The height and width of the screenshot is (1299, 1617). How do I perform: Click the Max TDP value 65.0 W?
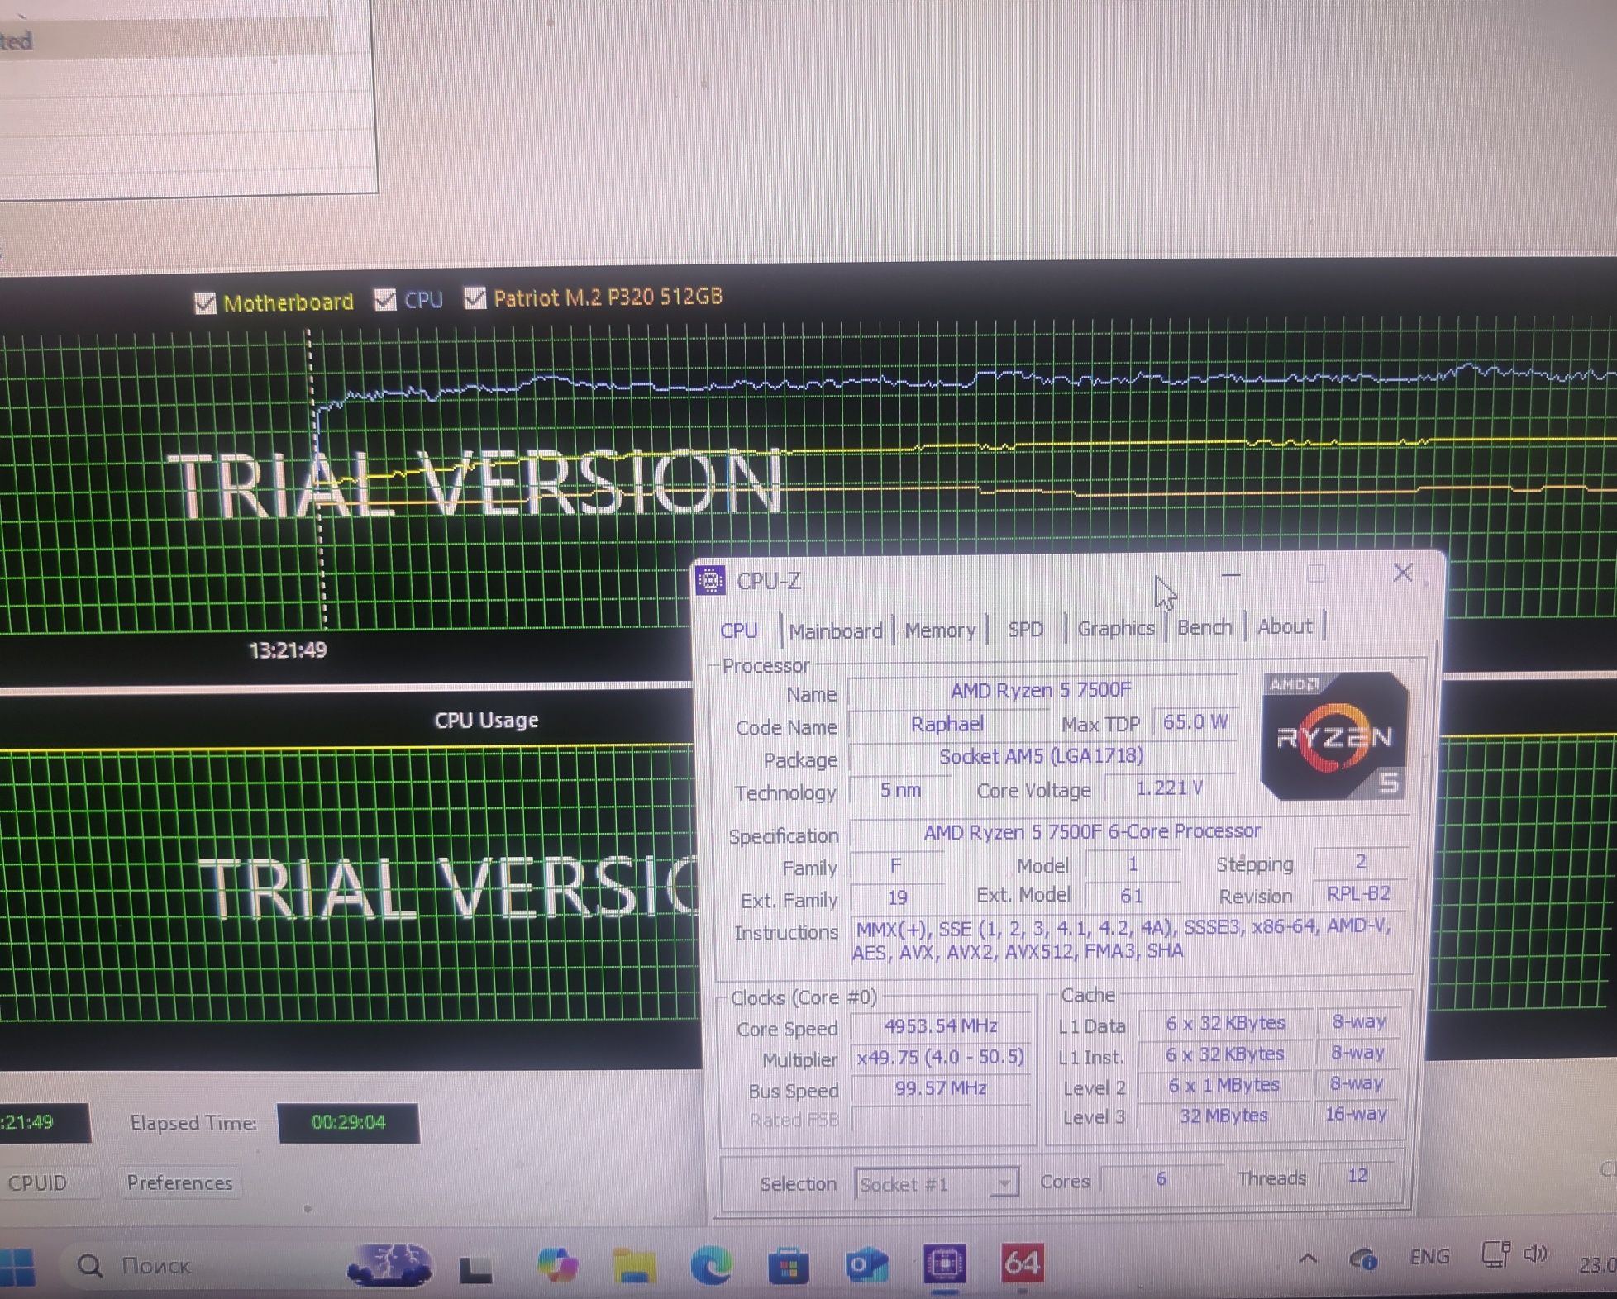(x=1195, y=721)
